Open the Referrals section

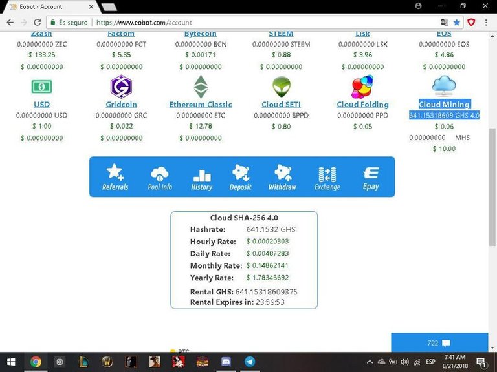click(115, 177)
